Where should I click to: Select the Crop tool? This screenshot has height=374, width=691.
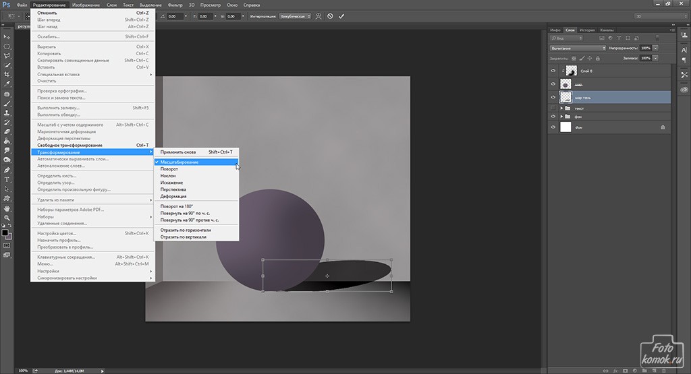click(x=7, y=75)
